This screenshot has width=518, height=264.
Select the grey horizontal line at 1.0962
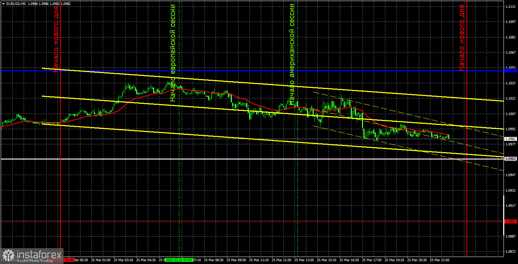coord(252,159)
